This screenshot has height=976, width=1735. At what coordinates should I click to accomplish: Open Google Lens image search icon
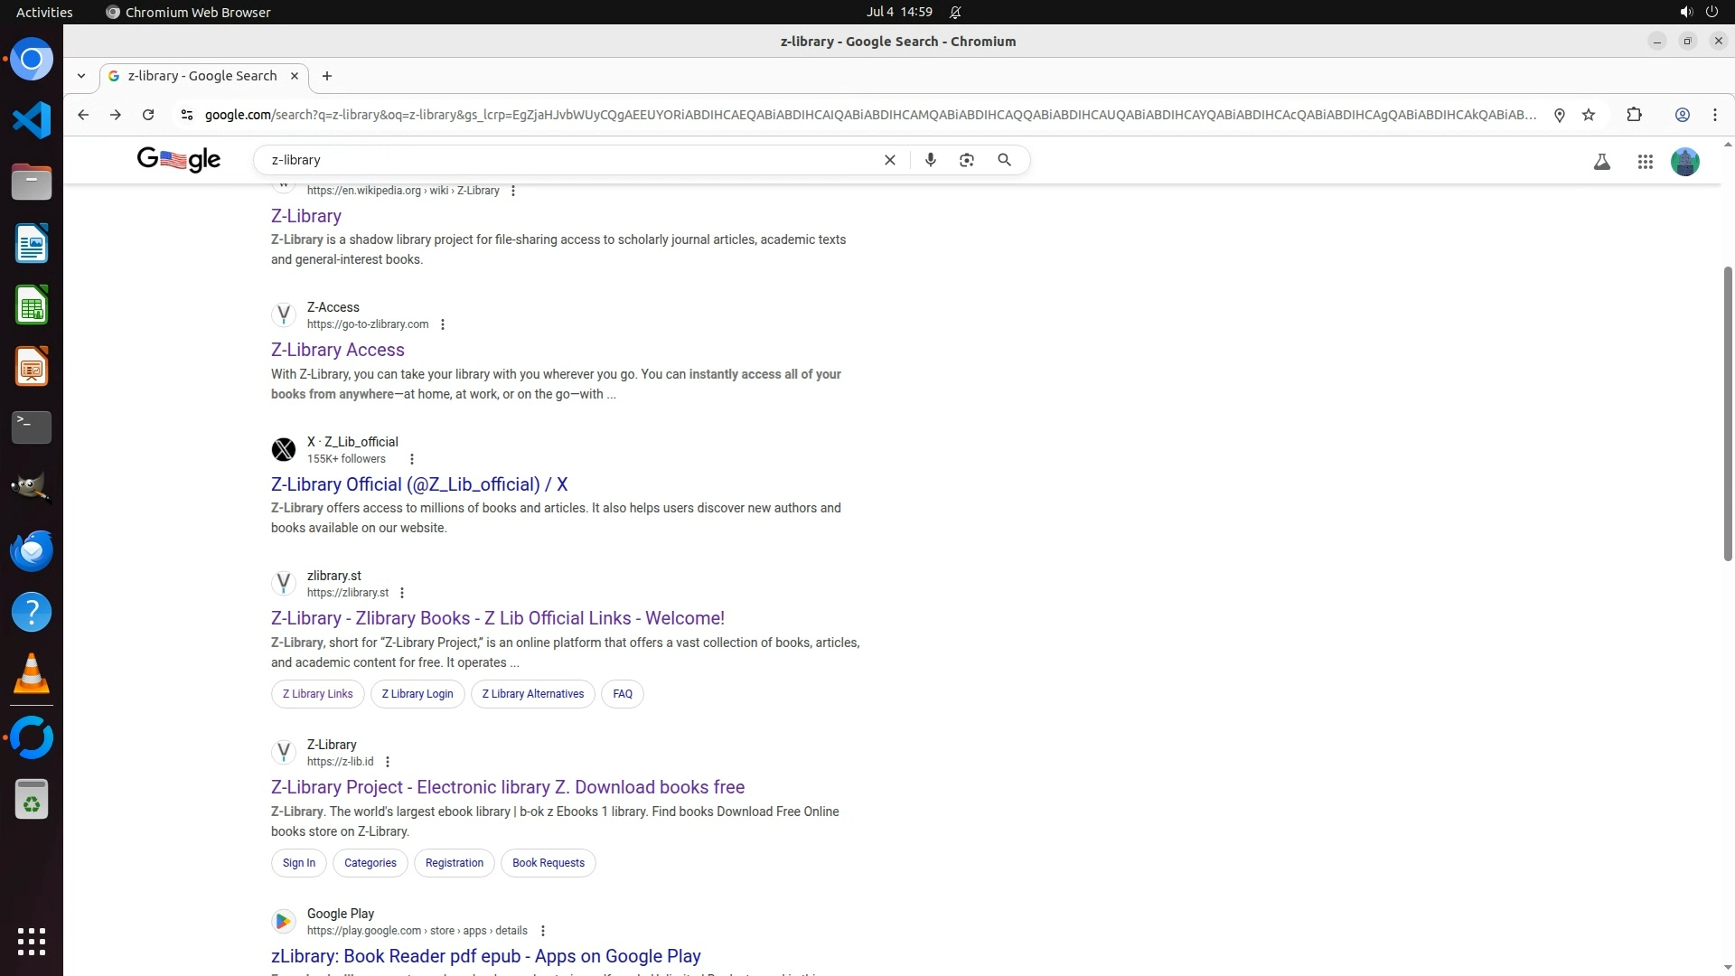(967, 160)
